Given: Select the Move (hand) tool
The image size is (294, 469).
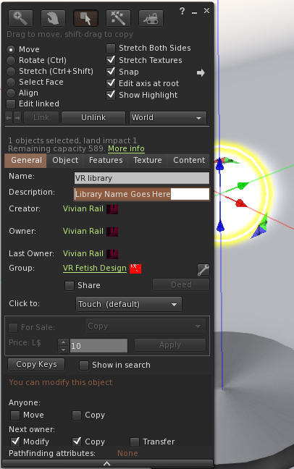Looking at the screenshot, I should [53, 18].
